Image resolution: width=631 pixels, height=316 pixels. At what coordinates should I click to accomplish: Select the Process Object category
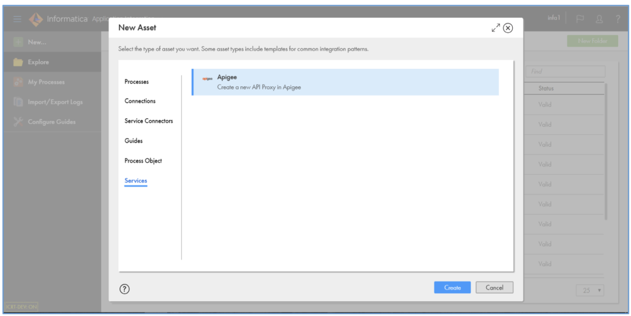[x=143, y=161]
